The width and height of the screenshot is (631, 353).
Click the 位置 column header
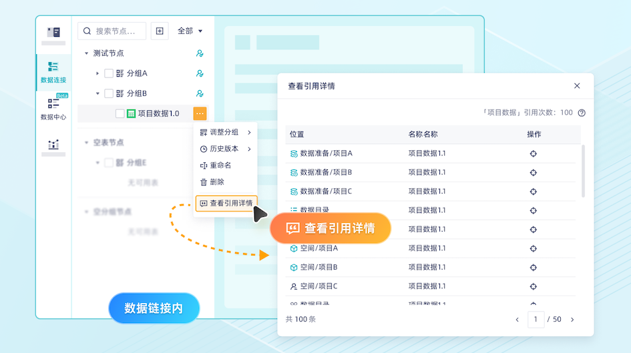click(x=296, y=134)
